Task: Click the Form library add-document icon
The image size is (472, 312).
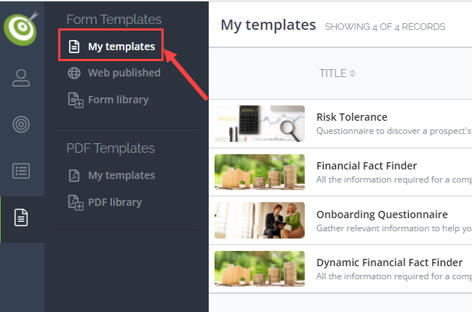Action: click(x=76, y=100)
